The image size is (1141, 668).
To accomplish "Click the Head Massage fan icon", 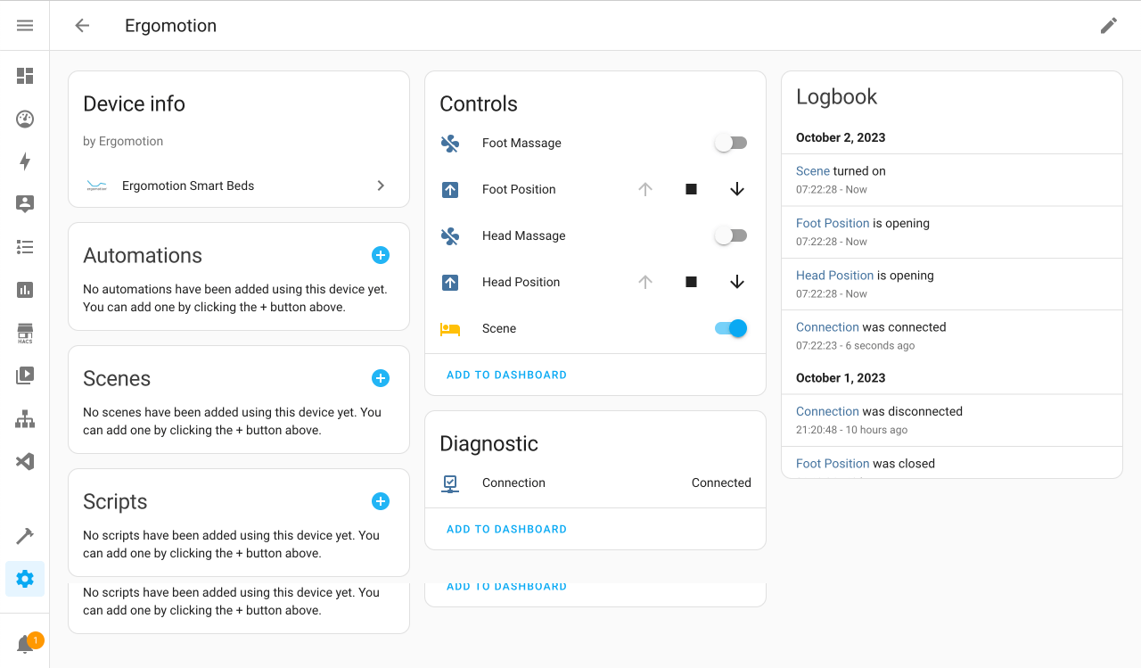I will [450, 235].
